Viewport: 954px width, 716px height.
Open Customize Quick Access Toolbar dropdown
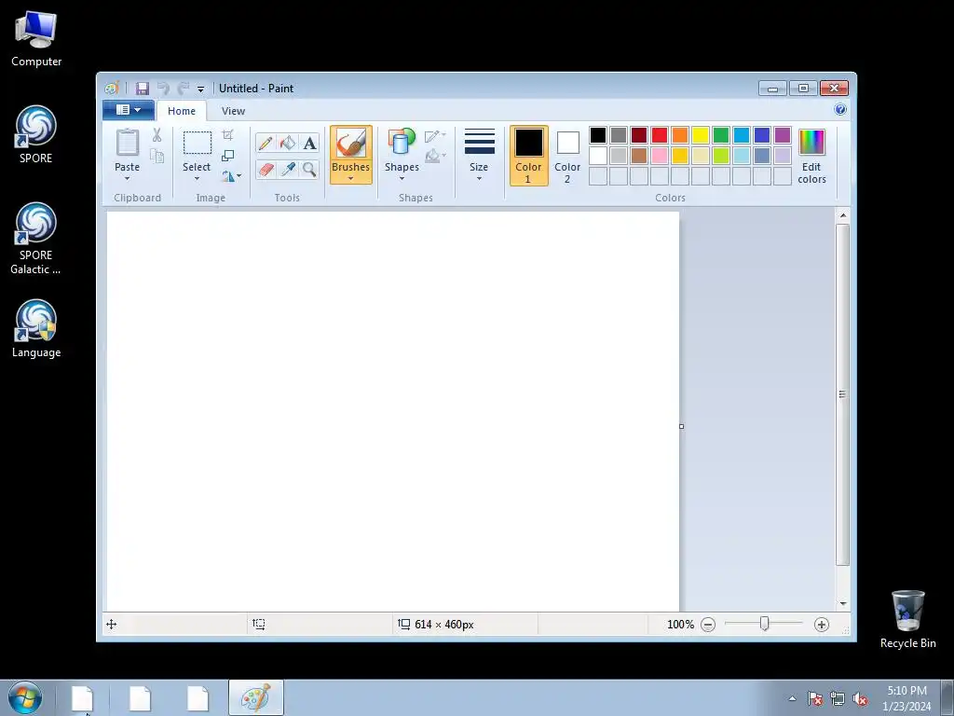(x=201, y=89)
